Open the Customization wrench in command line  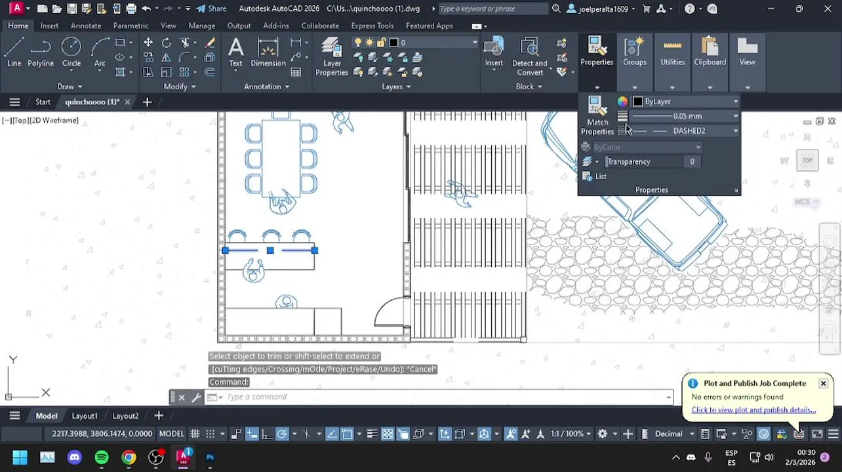coord(195,397)
